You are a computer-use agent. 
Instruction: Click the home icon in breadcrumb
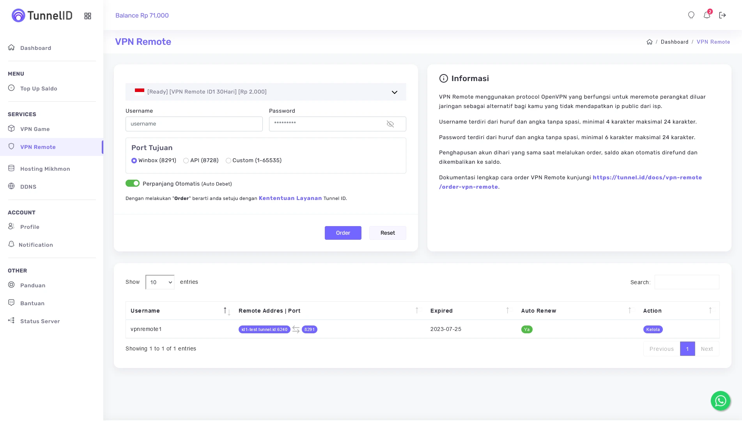(650, 42)
